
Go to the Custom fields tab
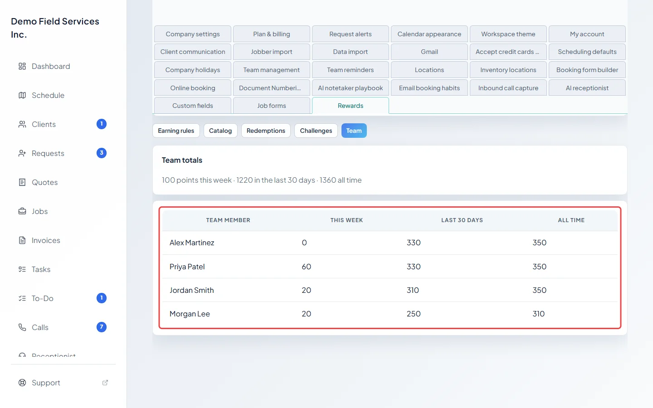click(x=193, y=106)
